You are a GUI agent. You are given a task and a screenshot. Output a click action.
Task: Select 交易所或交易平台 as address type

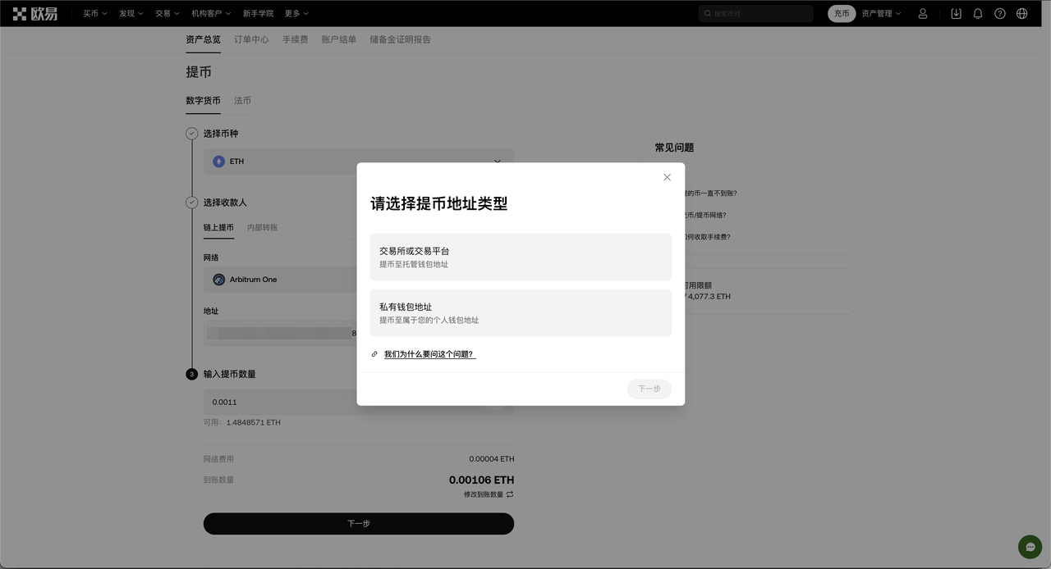click(521, 257)
